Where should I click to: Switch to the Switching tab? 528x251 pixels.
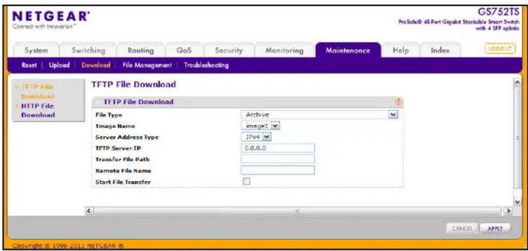[89, 50]
